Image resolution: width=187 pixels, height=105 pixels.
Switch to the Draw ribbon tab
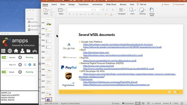point(63,4)
